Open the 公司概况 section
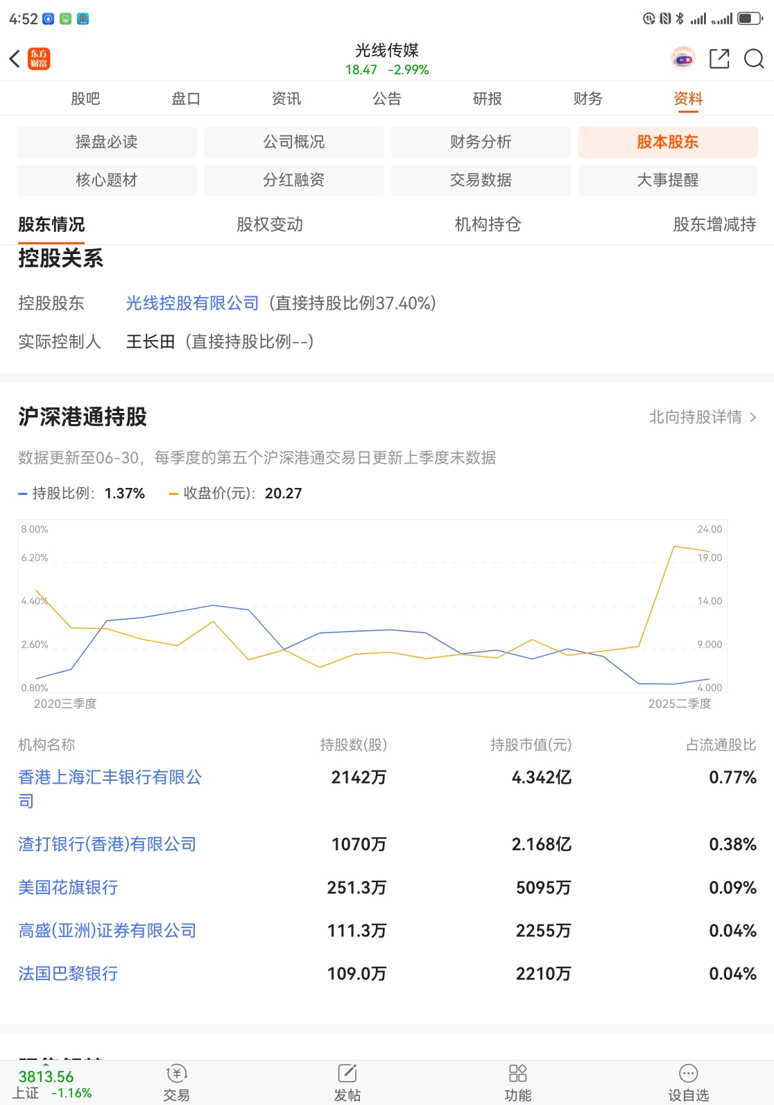 point(294,142)
